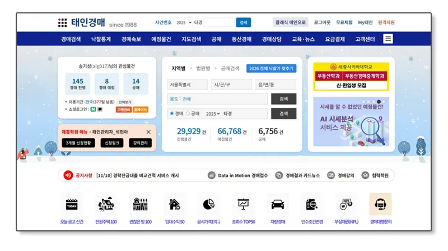This screenshot has width=448, height=251.
Task: Open the 임대수익 50 icon
Action: click(175, 205)
